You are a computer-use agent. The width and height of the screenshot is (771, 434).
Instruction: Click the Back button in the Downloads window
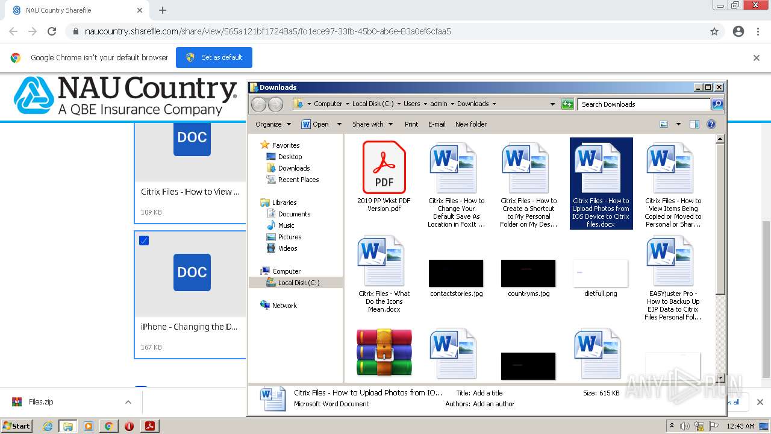pyautogui.click(x=258, y=104)
